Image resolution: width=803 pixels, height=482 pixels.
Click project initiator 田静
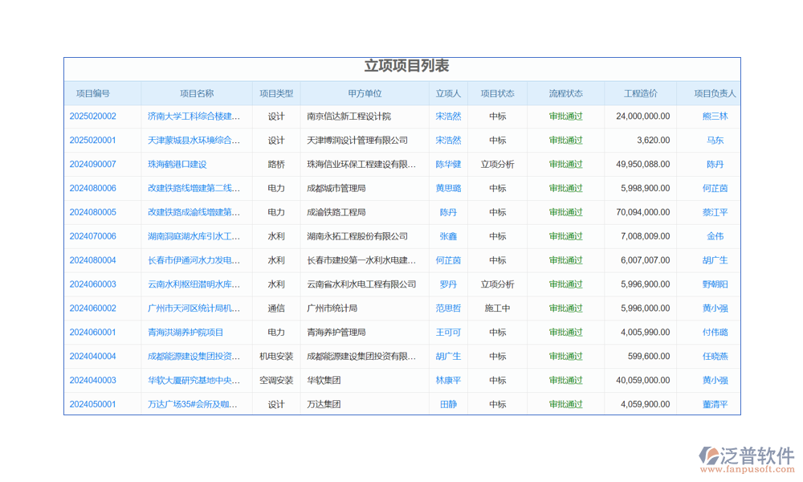[x=448, y=405]
